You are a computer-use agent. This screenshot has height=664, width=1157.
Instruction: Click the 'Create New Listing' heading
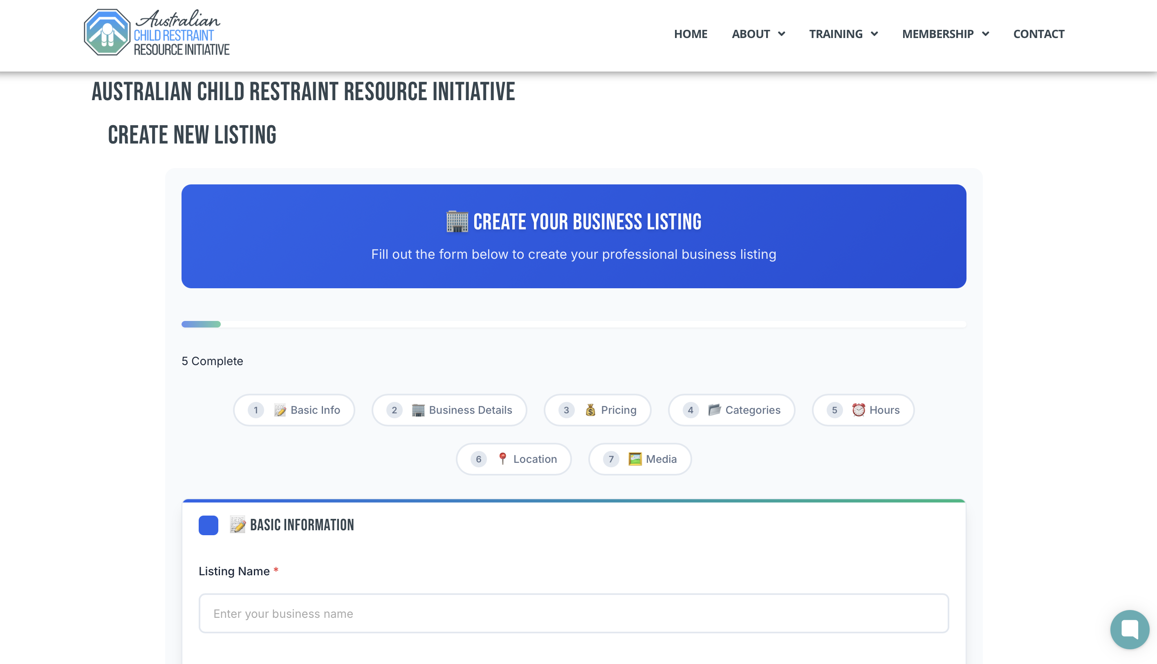[x=192, y=135]
